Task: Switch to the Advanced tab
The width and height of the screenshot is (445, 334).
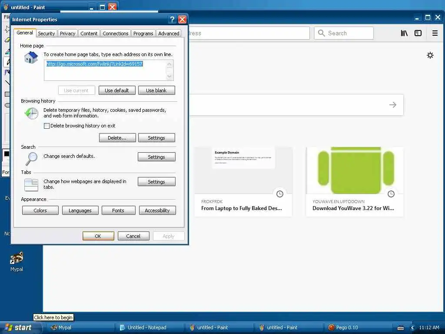Action: pos(169,33)
